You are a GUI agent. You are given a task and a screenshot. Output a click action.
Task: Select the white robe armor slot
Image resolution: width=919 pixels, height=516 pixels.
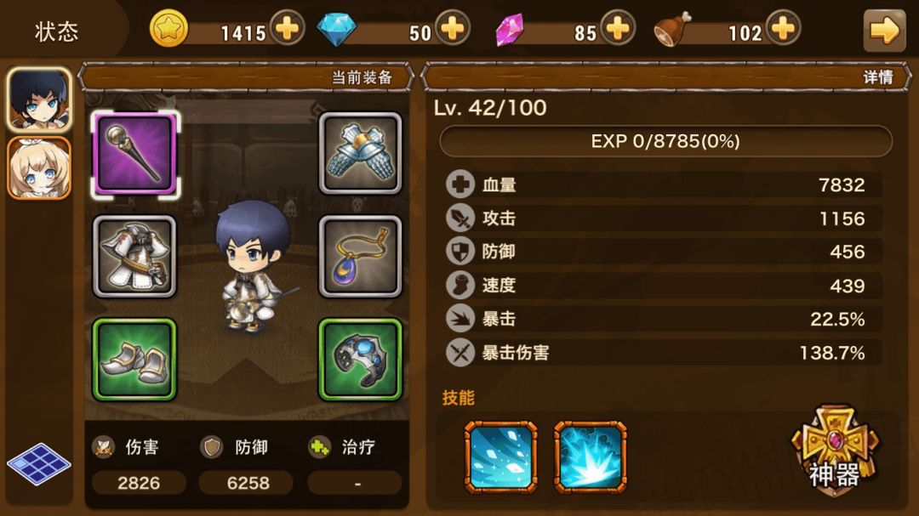tap(134, 257)
